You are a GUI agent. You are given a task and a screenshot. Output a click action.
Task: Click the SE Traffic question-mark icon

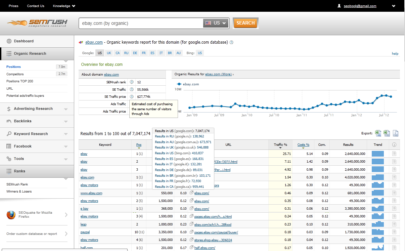point(132,89)
